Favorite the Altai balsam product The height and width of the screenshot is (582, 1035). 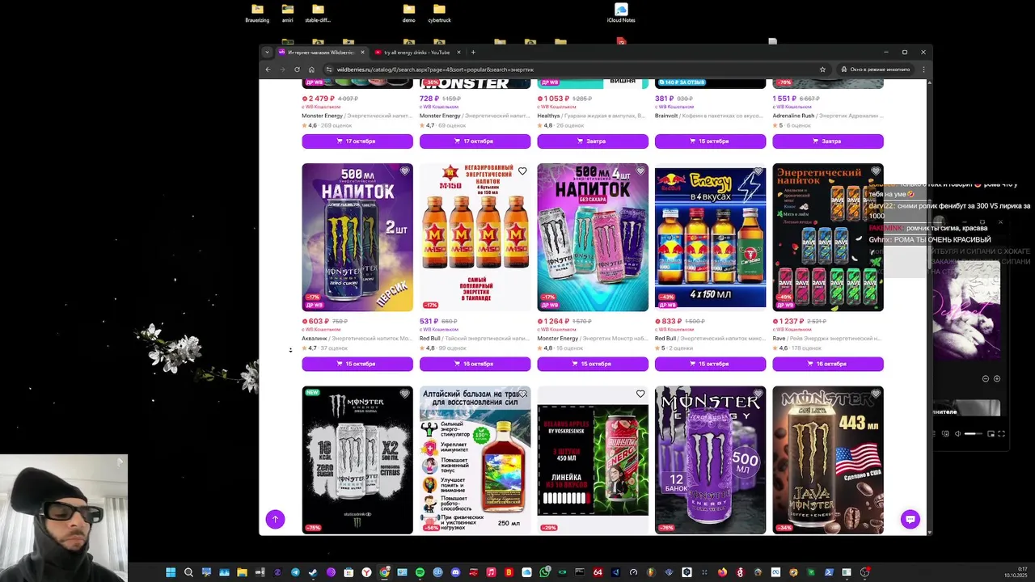tap(522, 394)
